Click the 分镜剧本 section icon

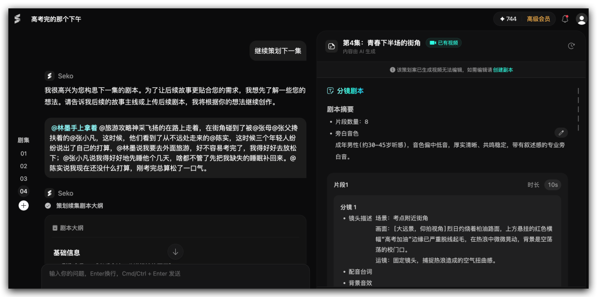(x=330, y=91)
